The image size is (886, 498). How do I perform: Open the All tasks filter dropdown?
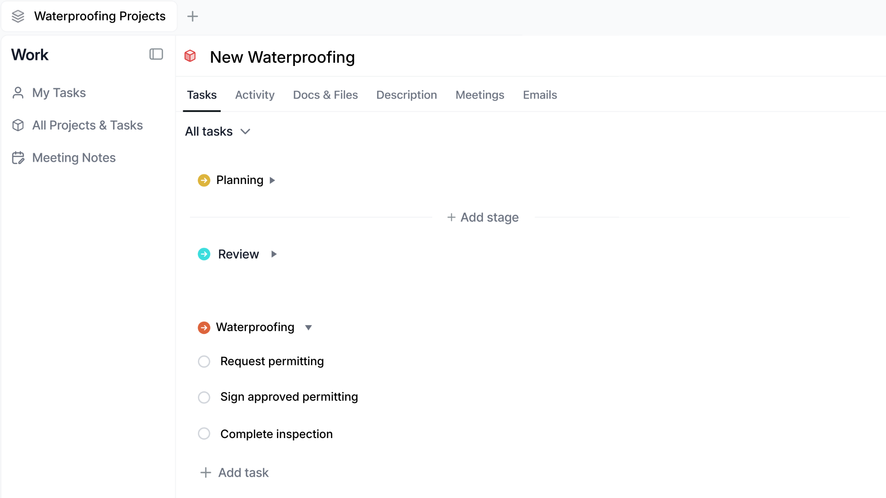click(218, 131)
